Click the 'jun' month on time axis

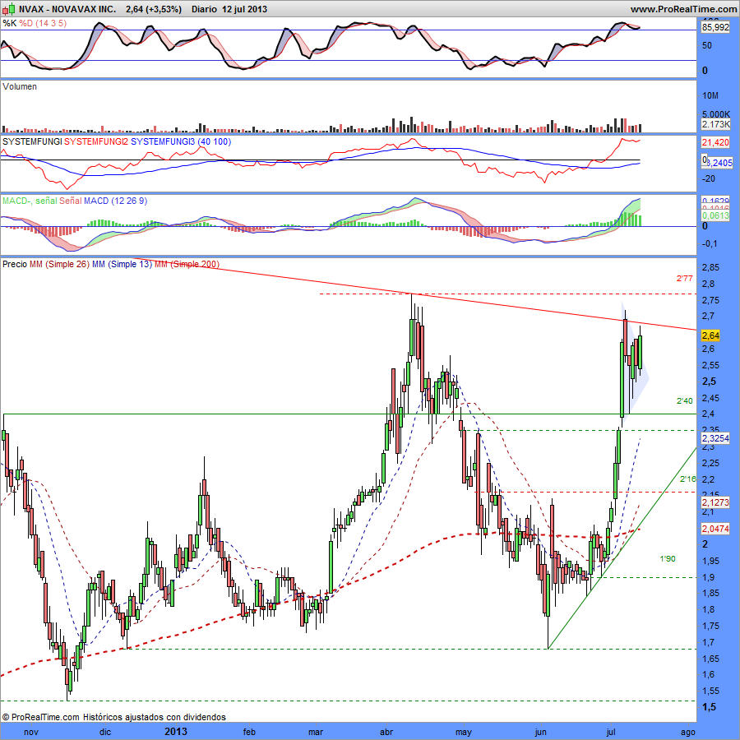[540, 732]
